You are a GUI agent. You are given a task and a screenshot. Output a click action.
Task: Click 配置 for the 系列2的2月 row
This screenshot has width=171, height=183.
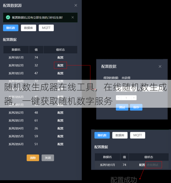60,113
